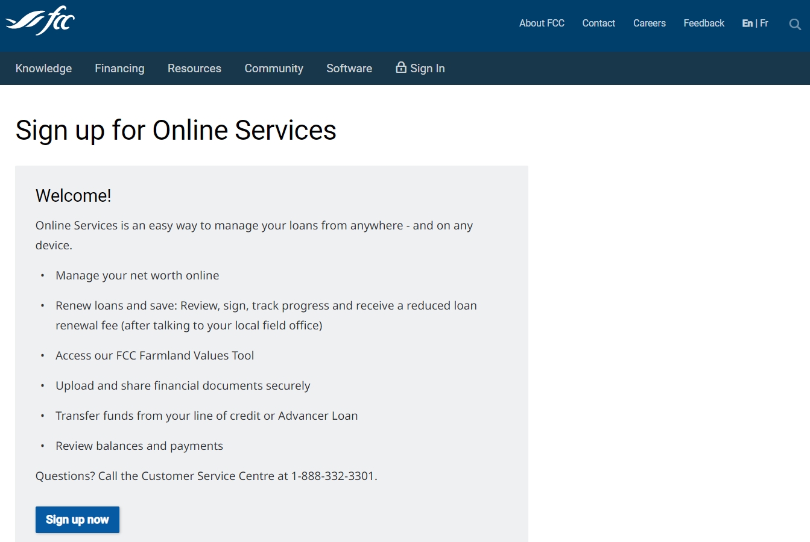Open the Contact page
This screenshot has width=810, height=542.
click(x=598, y=23)
